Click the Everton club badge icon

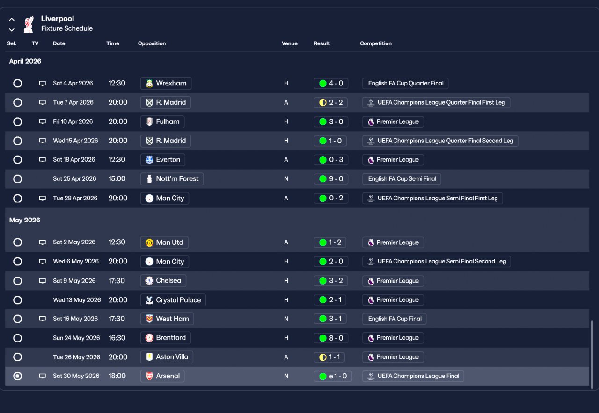coord(149,160)
